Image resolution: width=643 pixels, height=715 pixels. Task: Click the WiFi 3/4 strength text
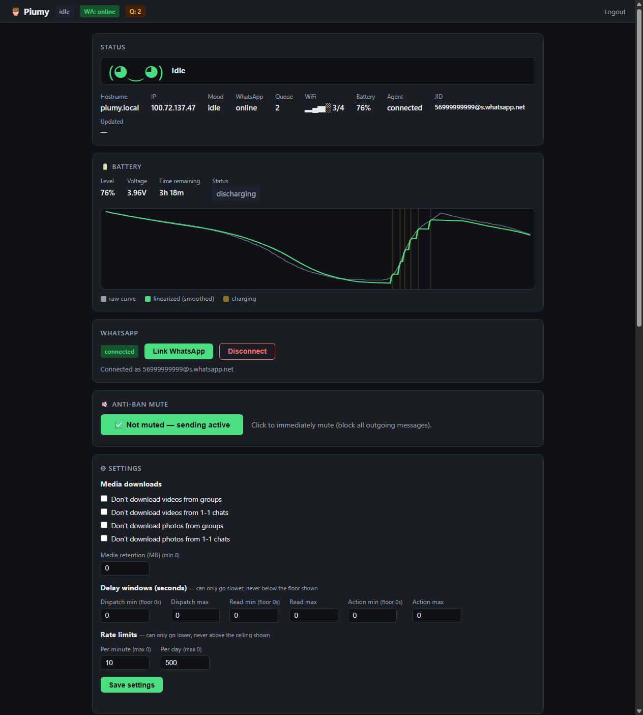click(x=338, y=108)
